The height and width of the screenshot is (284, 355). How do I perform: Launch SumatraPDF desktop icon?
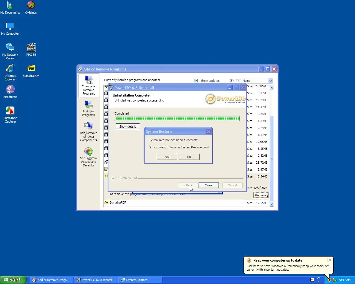pos(31,71)
